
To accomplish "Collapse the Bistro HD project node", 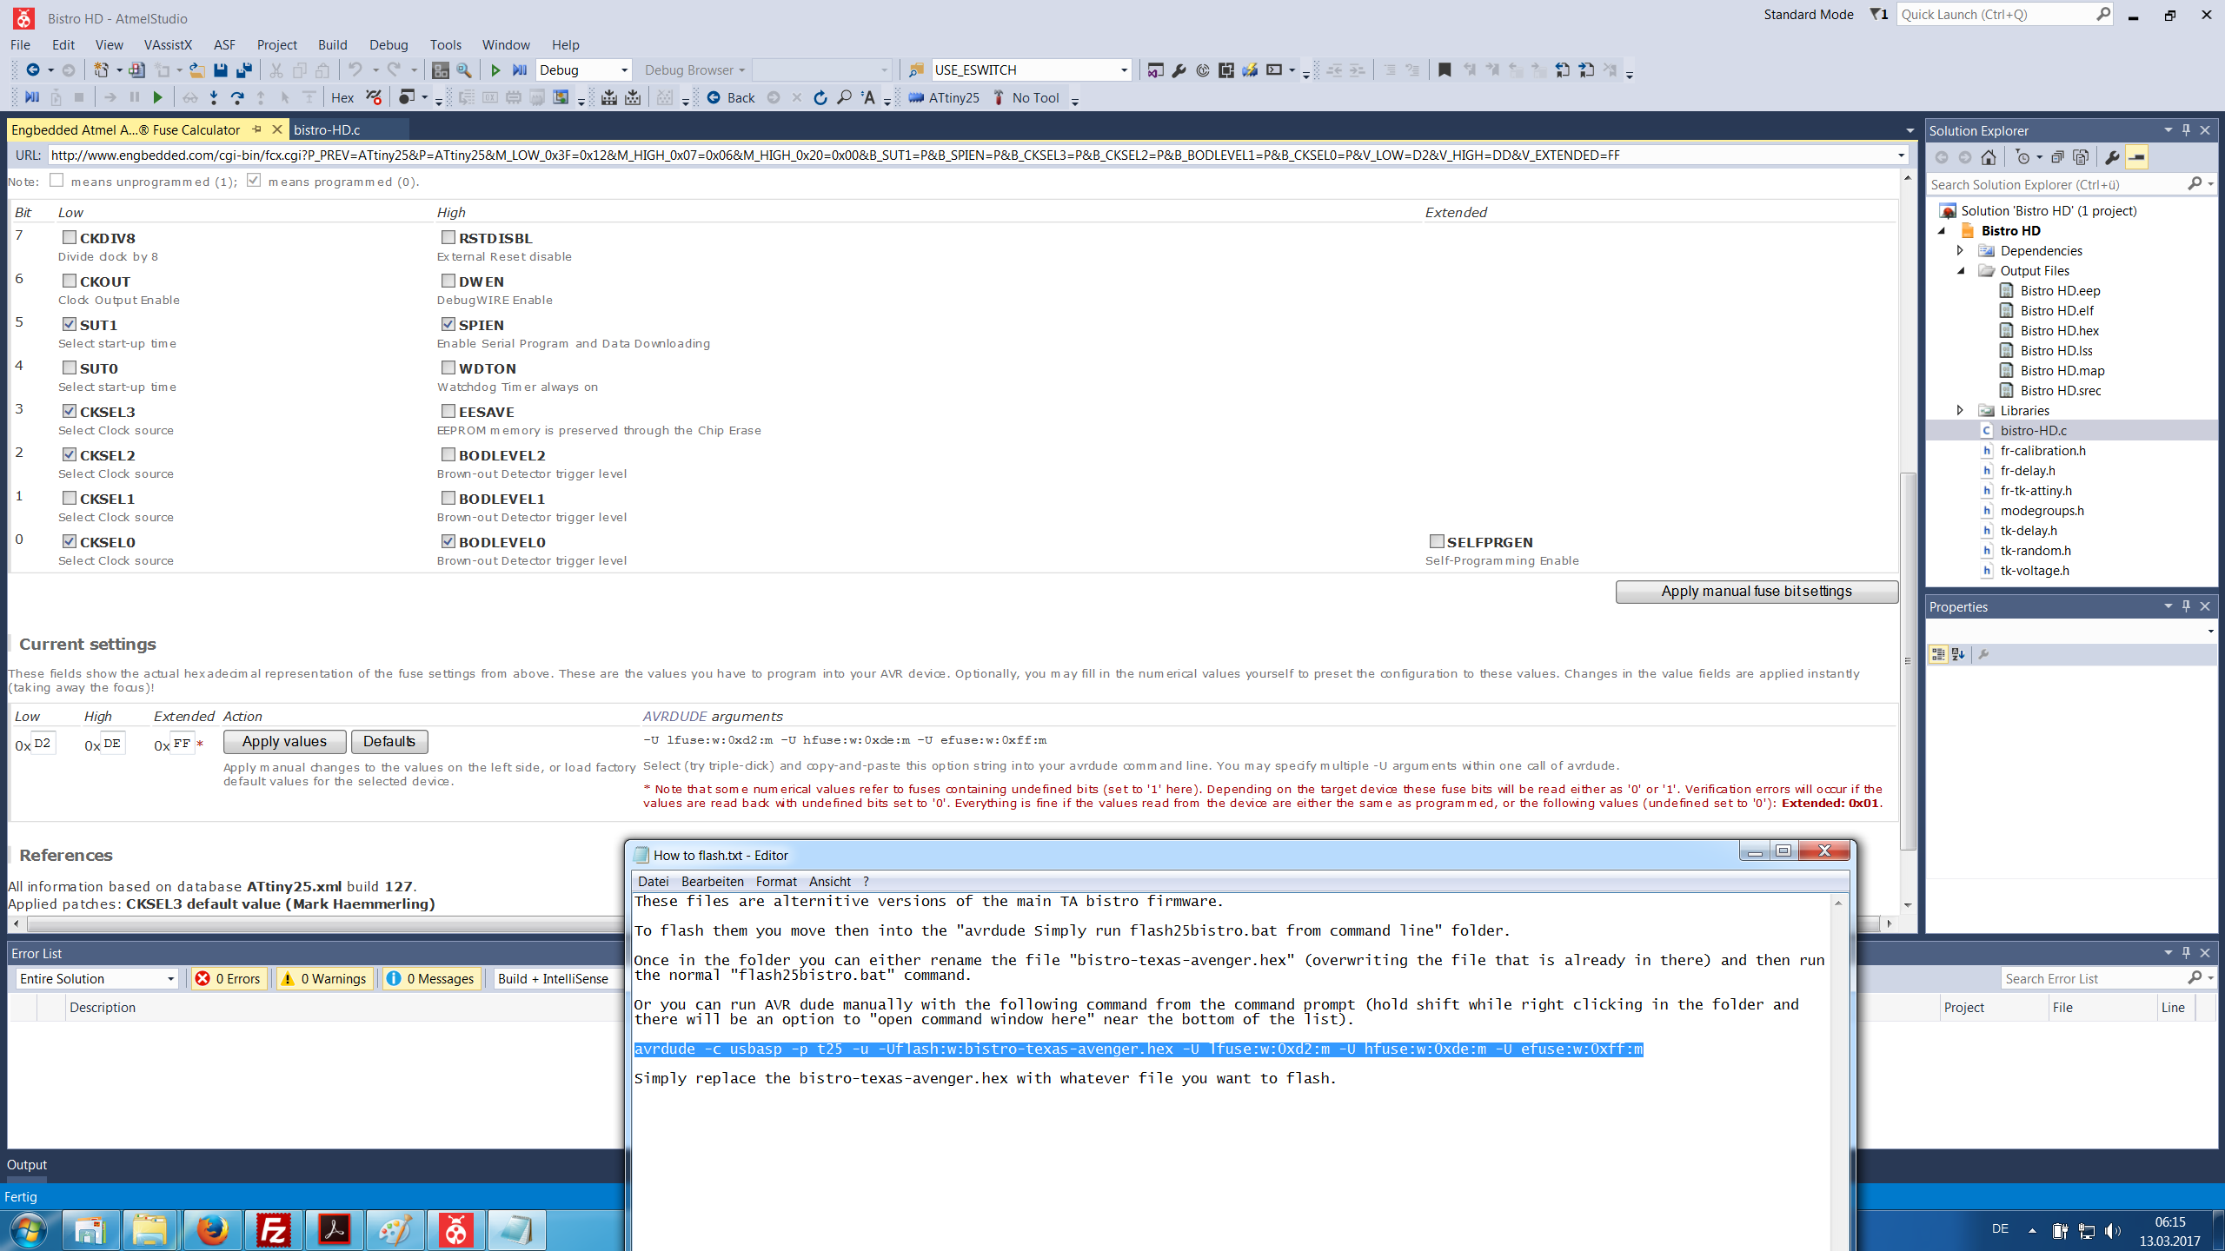I will tap(1942, 231).
